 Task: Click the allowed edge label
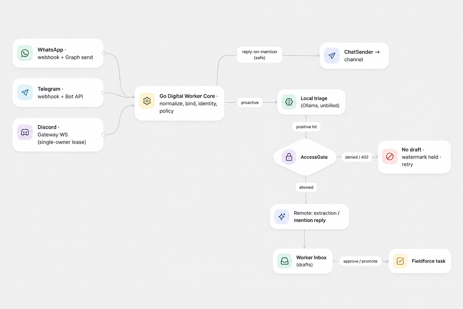(306, 187)
